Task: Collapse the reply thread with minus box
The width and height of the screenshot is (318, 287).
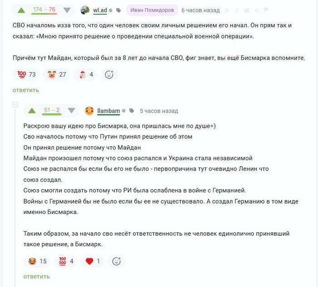Action: pyautogui.click(x=15, y=105)
